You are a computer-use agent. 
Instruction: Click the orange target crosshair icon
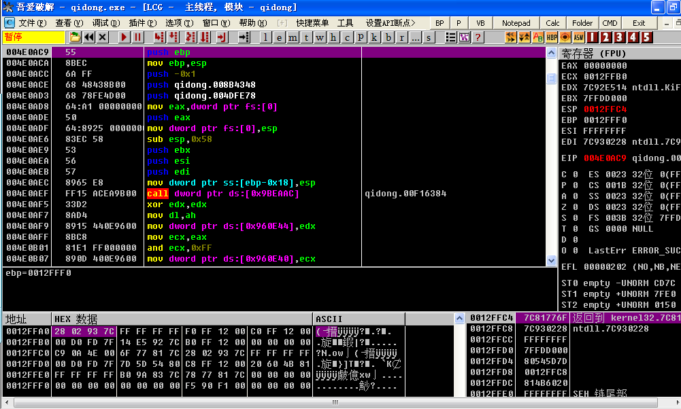click(x=565, y=37)
